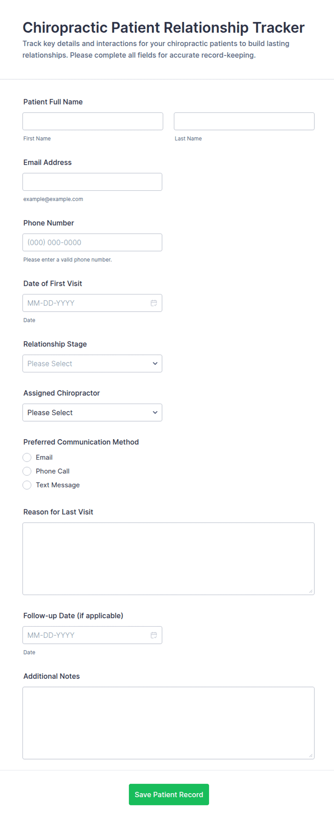Click into the Email Address field

click(92, 182)
